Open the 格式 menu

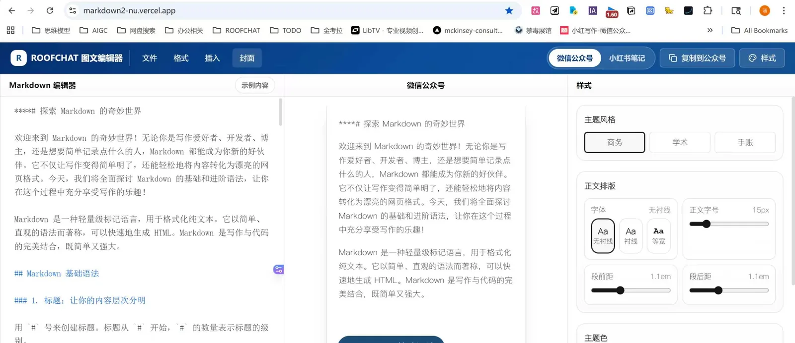(x=181, y=58)
